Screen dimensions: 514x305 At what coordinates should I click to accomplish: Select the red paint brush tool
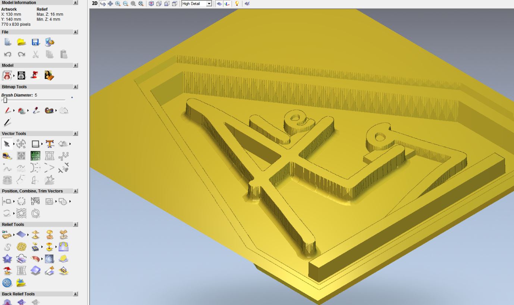coord(7,111)
